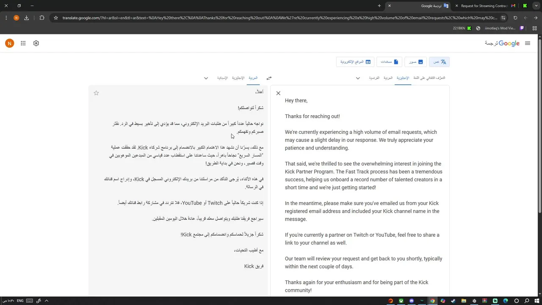
Task: Switch to the Gmail pinned tab
Action: (513, 6)
